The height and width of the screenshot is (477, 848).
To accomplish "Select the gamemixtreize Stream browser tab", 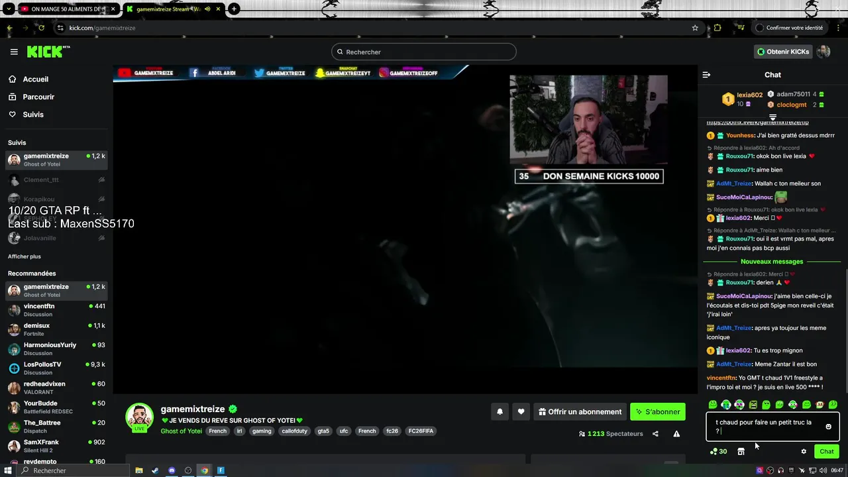I will pos(174,9).
